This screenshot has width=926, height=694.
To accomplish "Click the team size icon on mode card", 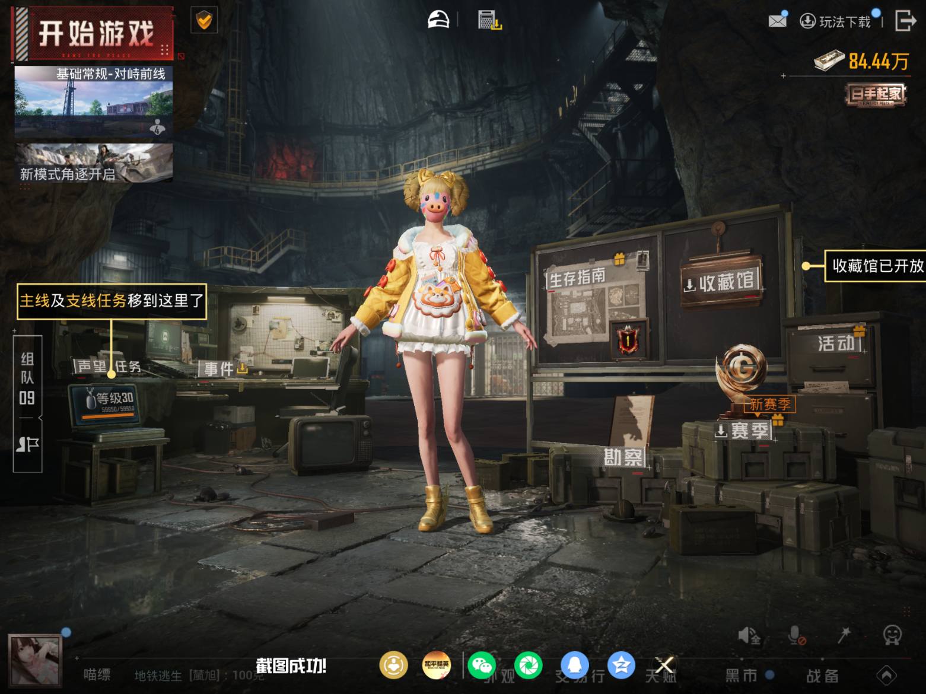I will [x=157, y=127].
